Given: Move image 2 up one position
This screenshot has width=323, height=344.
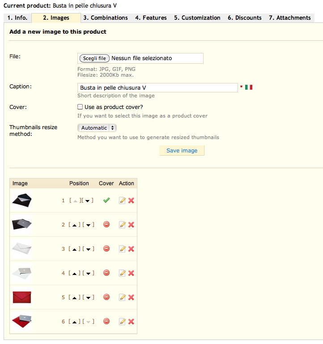Looking at the screenshot, I should point(75,225).
